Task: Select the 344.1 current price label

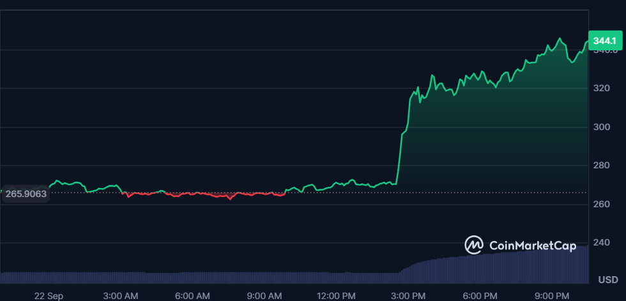Action: coord(605,41)
